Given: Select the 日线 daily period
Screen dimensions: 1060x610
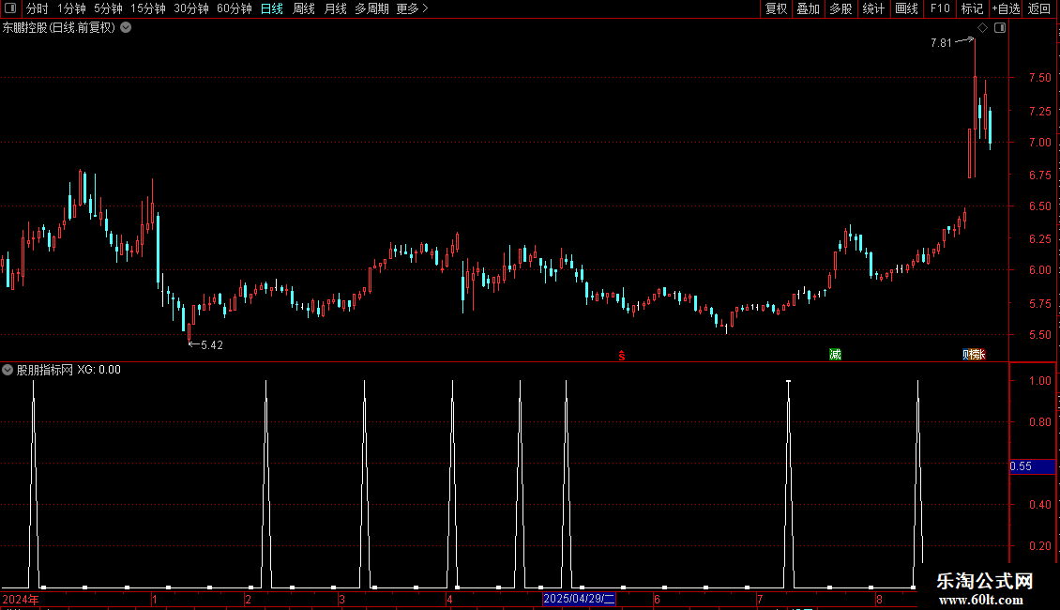Looking at the screenshot, I should tap(272, 8).
